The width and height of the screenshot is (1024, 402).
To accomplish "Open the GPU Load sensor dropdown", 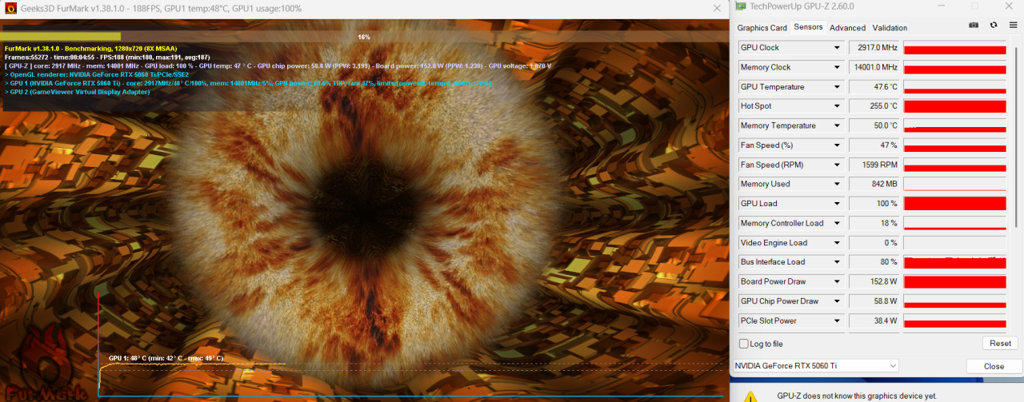I will 838,204.
